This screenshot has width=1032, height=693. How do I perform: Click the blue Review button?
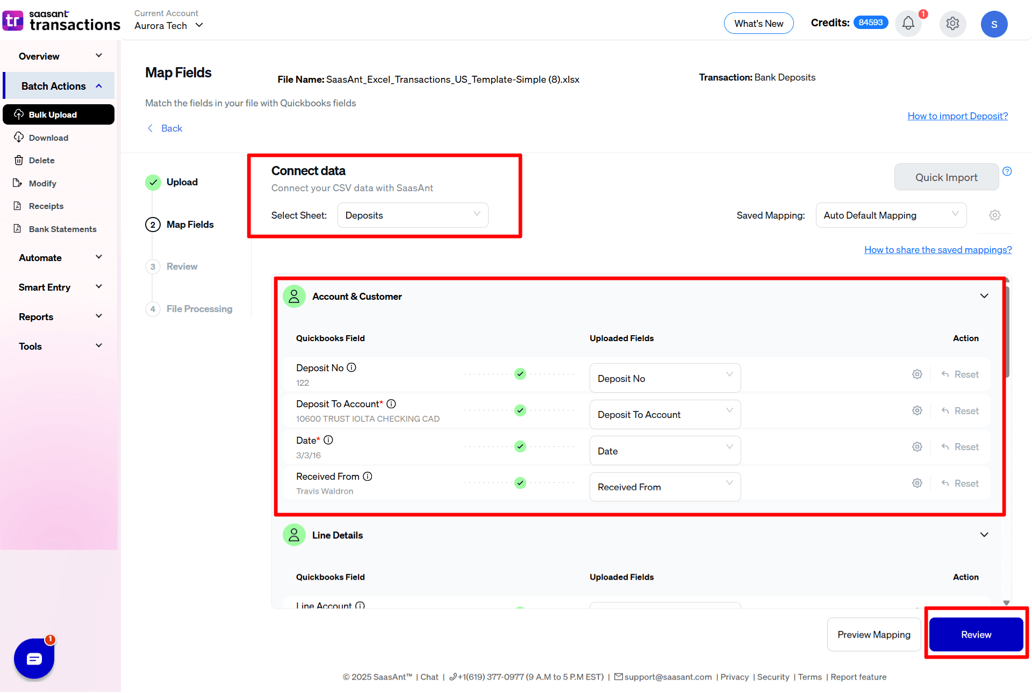(976, 634)
